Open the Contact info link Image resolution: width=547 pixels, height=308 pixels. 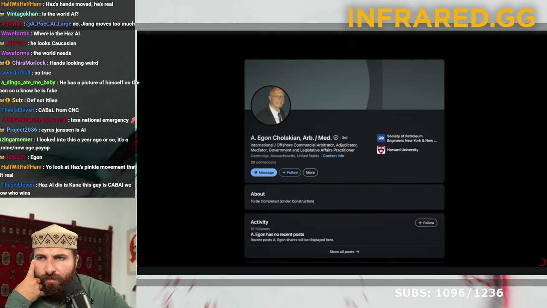333,156
